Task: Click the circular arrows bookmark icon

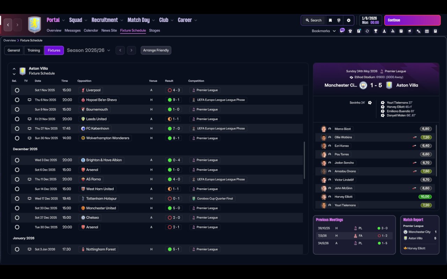Action: (x=367, y=31)
